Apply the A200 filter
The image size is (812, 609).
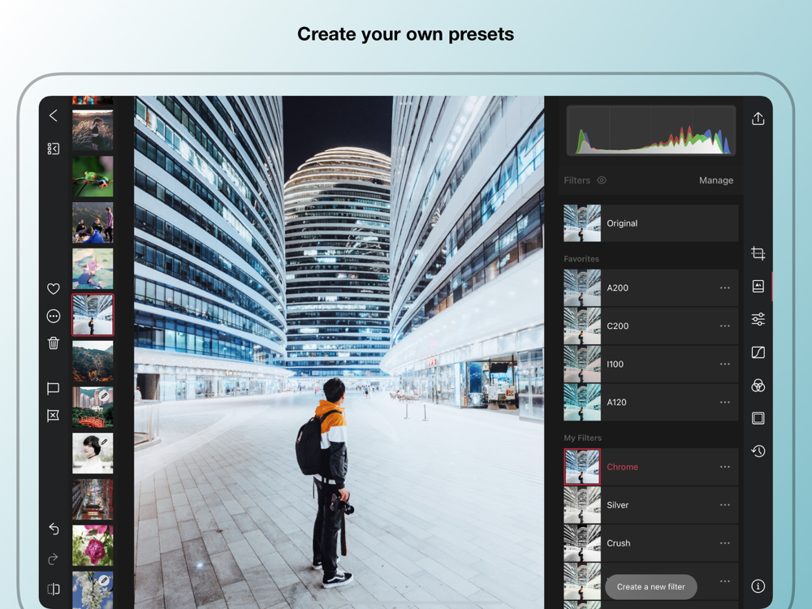[651, 288]
